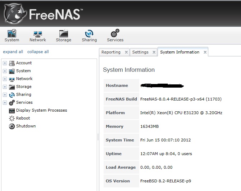241x191 pixels.
Task: Click the redacted hostname value
Action: click(x=162, y=85)
